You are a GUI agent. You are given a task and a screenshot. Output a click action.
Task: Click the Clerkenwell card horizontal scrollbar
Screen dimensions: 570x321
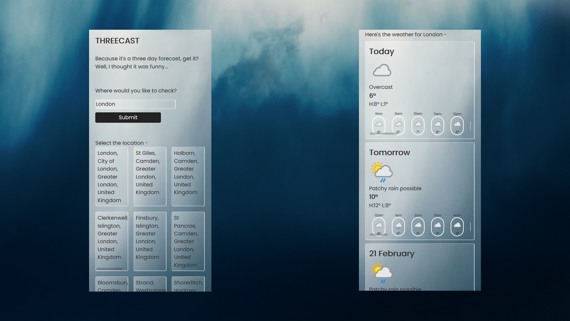110,269
